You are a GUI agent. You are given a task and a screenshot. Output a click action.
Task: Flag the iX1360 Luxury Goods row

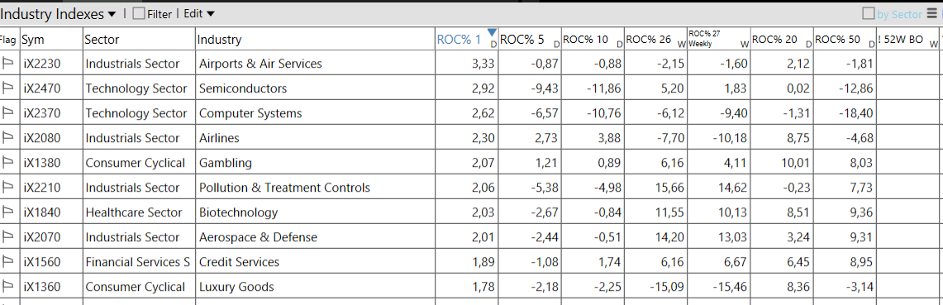[x=9, y=287]
